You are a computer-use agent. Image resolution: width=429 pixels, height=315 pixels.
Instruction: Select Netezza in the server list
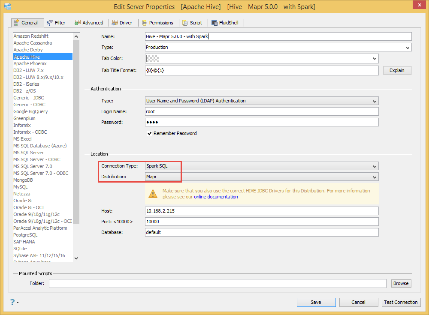[x=43, y=194]
